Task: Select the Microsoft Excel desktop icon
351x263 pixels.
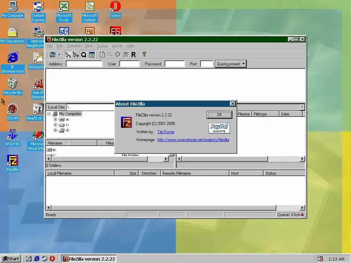Action: tap(64, 12)
